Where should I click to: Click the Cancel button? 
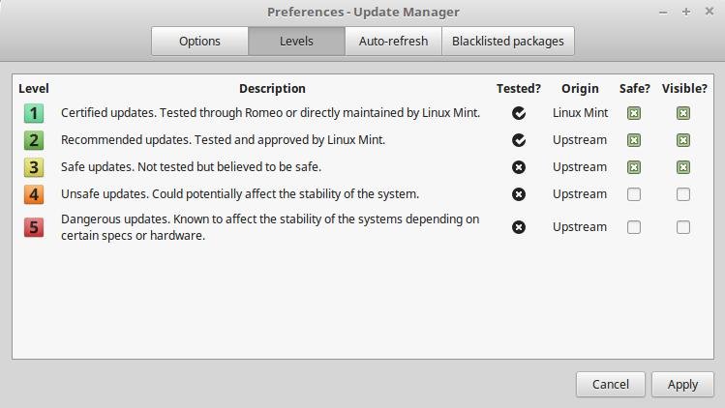[611, 385]
